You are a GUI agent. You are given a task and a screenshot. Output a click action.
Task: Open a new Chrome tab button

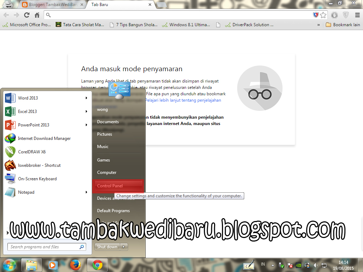coord(161,5)
